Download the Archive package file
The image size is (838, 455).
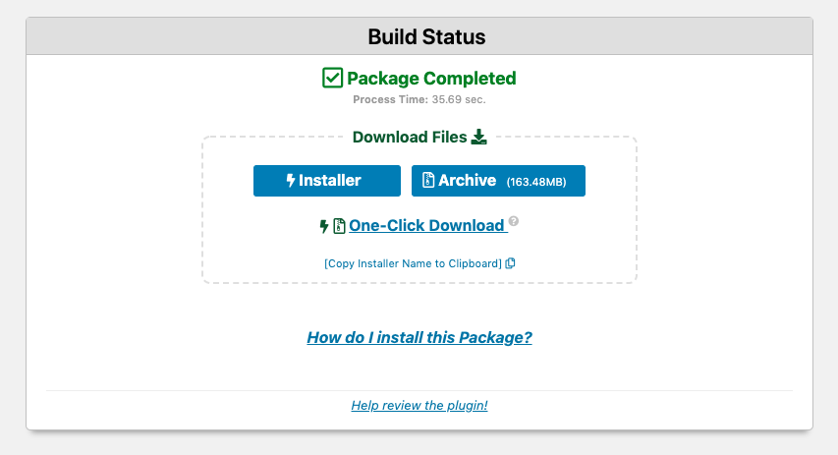[498, 181]
